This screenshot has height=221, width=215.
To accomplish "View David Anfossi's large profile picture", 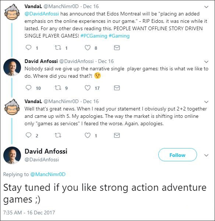I will point(12,155).
